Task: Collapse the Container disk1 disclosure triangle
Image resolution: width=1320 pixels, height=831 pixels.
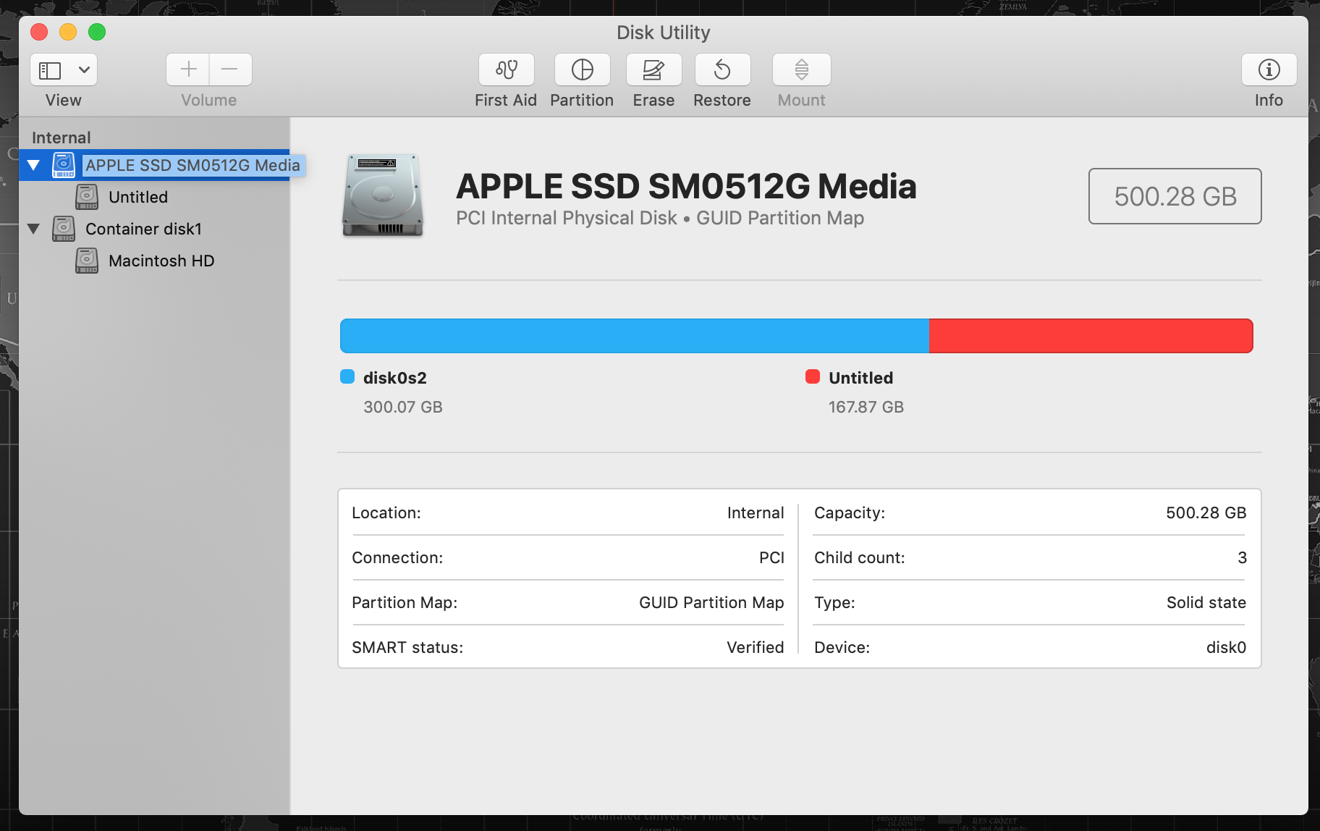Action: (x=33, y=229)
